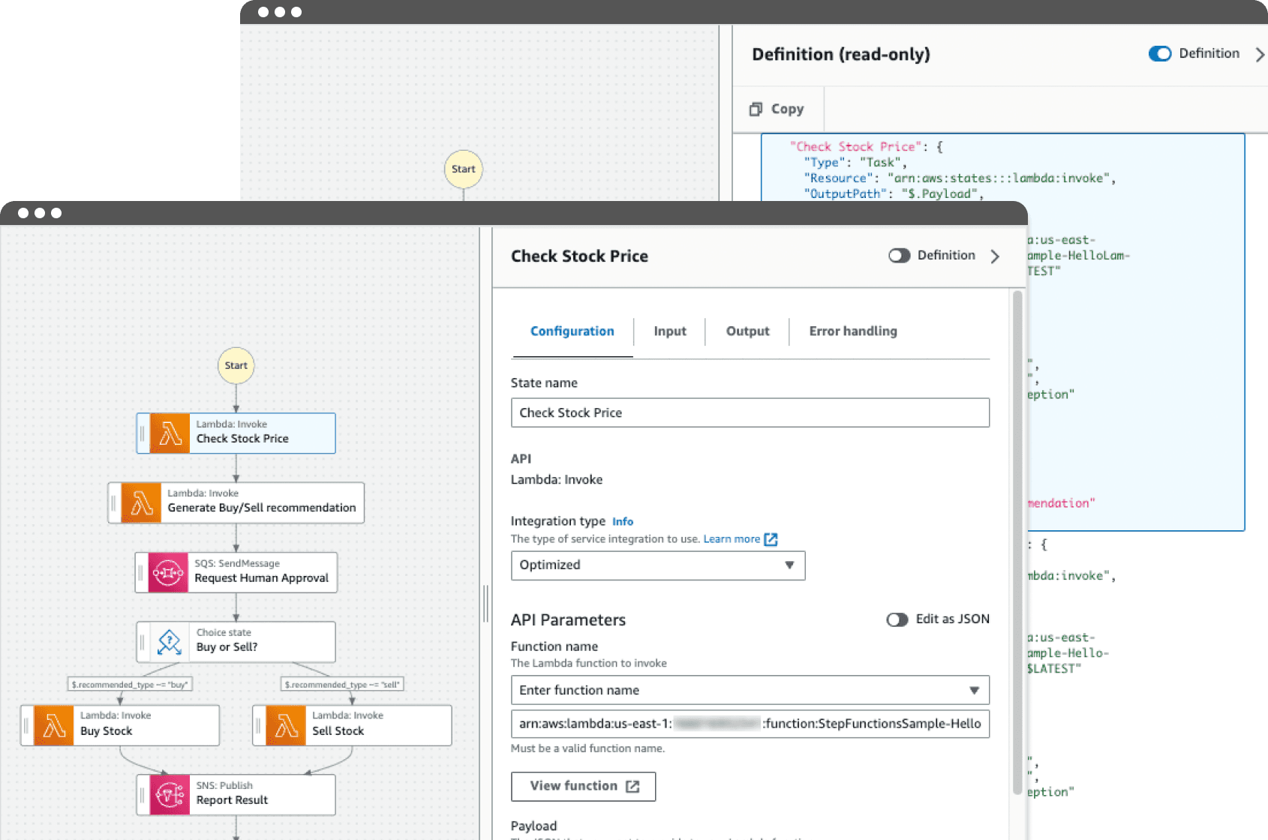This screenshot has height=840, width=1268.
Task: Click the State name input field
Action: [749, 412]
